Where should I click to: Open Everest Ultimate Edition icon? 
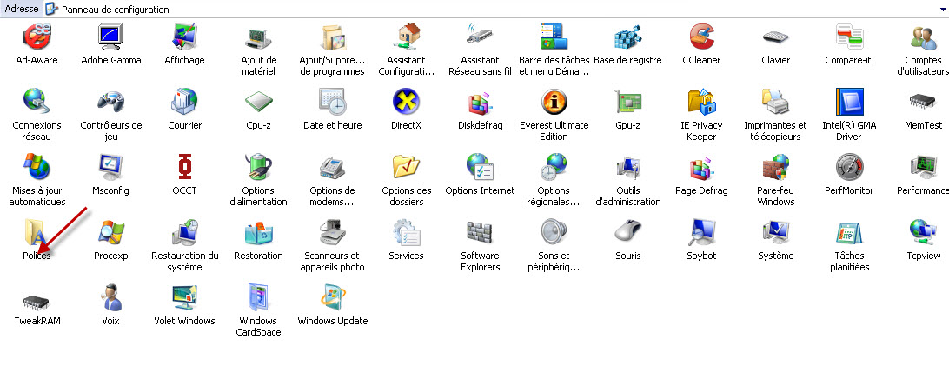(x=554, y=104)
